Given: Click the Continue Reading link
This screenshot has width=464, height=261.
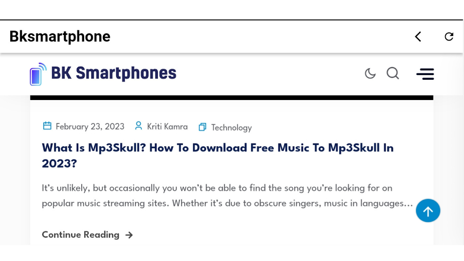Looking at the screenshot, I should tap(80, 235).
